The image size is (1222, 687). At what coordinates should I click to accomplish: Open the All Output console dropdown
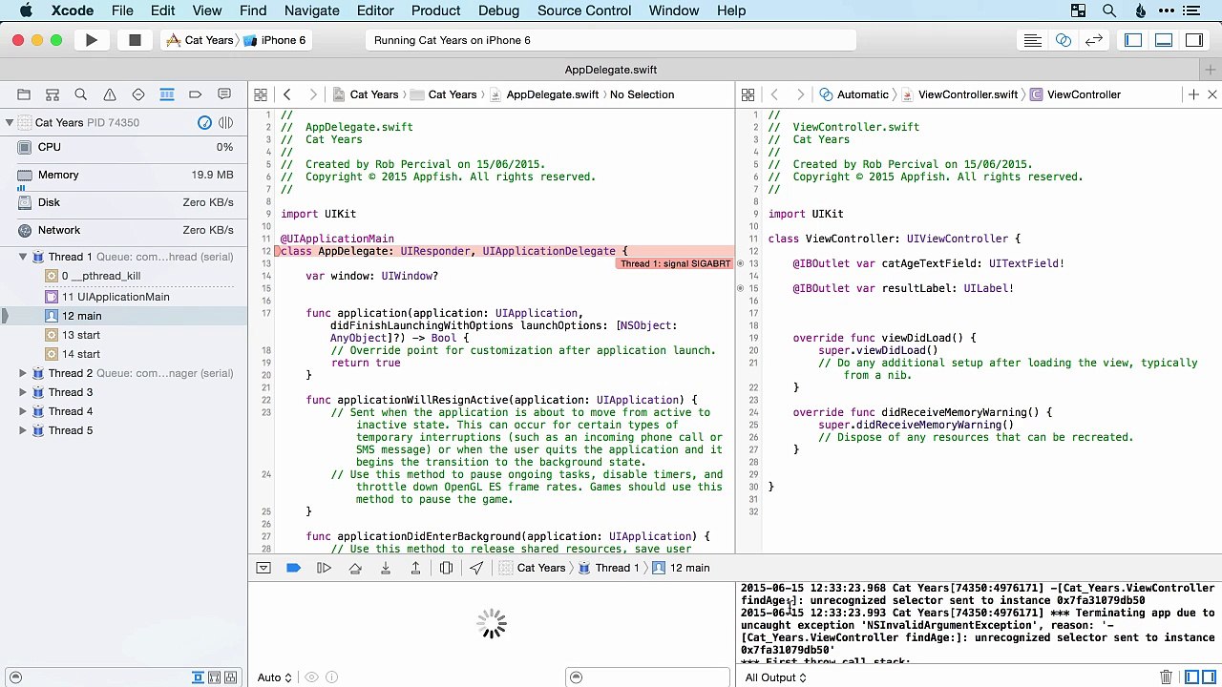click(775, 677)
